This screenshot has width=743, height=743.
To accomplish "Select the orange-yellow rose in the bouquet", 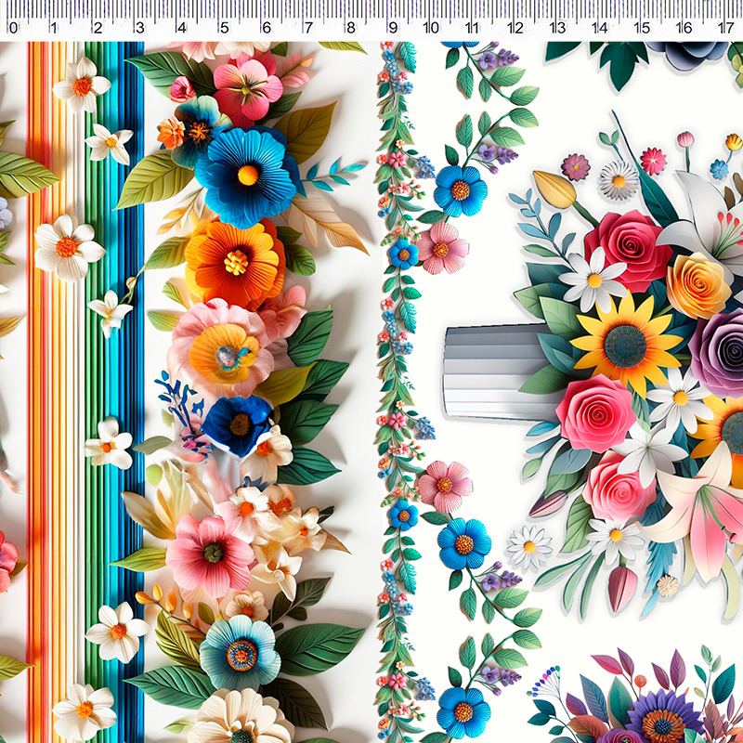I will coord(698,284).
